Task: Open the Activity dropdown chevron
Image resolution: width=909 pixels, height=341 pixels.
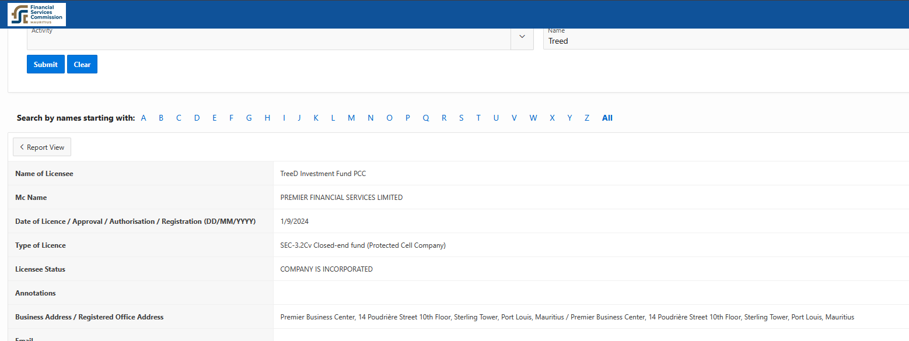Action: 522,37
